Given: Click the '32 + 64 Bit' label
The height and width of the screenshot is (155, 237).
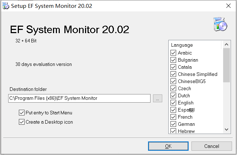Looking at the screenshot, I should pyautogui.click(x=26, y=41).
